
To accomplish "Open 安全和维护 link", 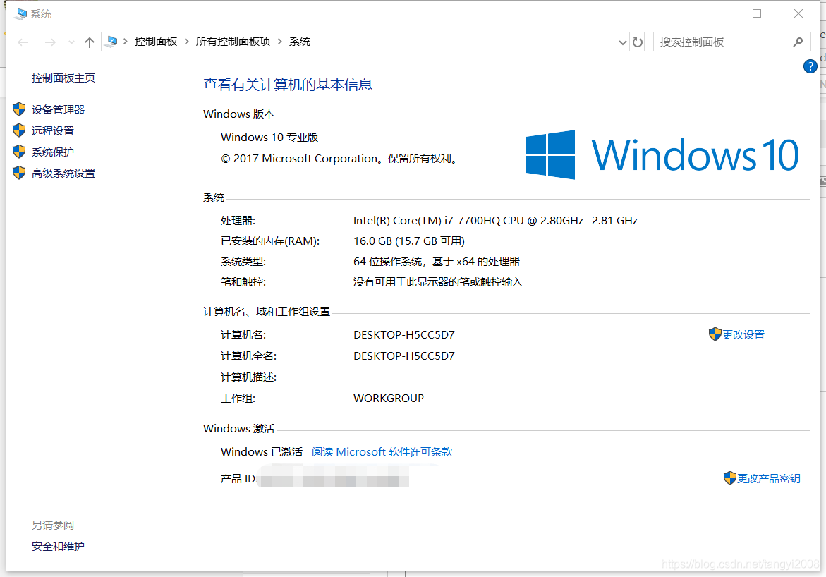I will [58, 547].
